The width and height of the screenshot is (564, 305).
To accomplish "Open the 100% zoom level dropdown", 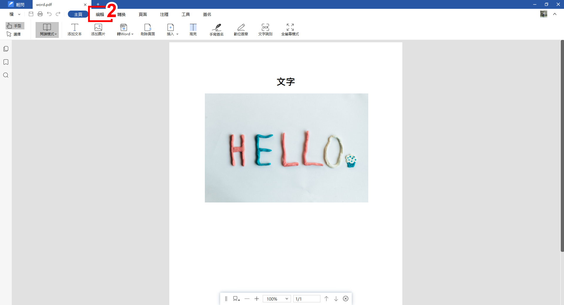I will point(277,299).
